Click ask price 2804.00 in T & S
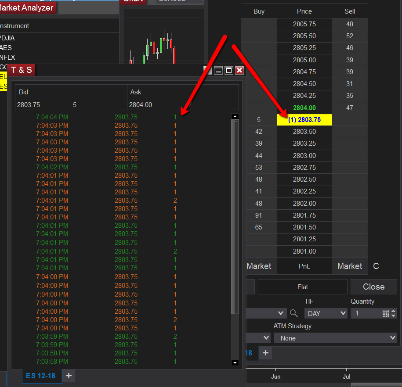The width and height of the screenshot is (402, 387). tap(141, 105)
